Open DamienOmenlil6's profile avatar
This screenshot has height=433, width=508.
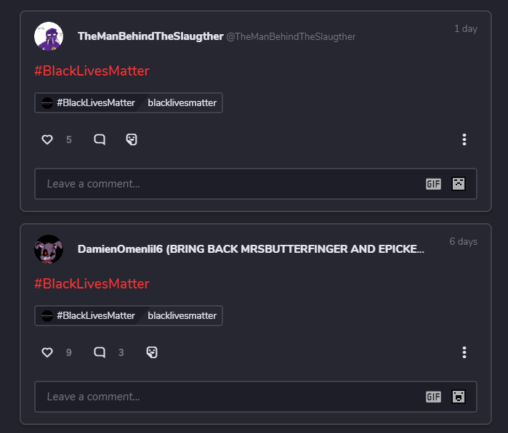coord(49,249)
